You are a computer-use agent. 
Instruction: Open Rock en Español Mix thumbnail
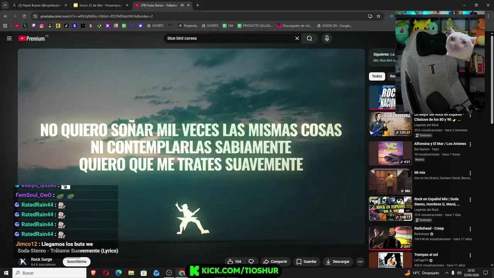click(390, 209)
